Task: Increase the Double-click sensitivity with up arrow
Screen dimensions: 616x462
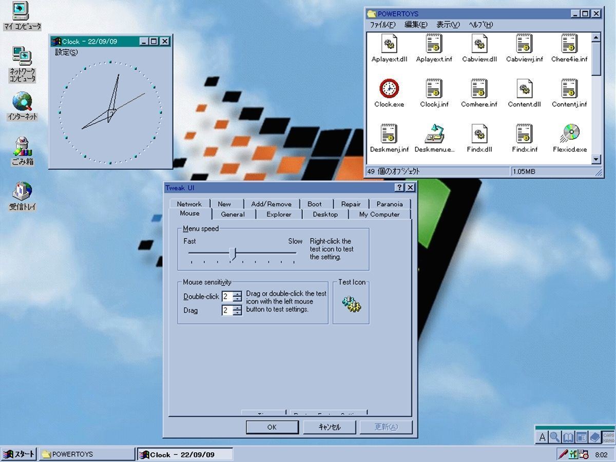Action: tap(238, 294)
